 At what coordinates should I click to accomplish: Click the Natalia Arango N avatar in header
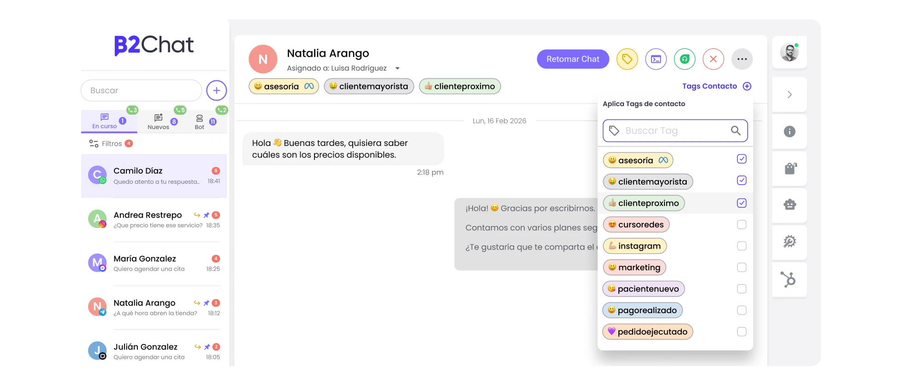pyautogui.click(x=263, y=59)
